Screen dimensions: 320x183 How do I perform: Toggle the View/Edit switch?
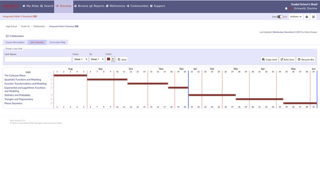coord(280,16)
